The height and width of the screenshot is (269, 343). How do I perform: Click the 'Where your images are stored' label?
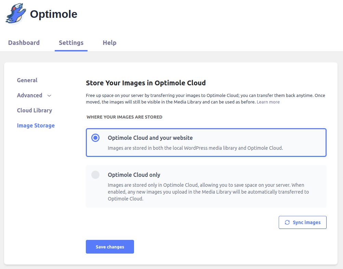click(124, 117)
